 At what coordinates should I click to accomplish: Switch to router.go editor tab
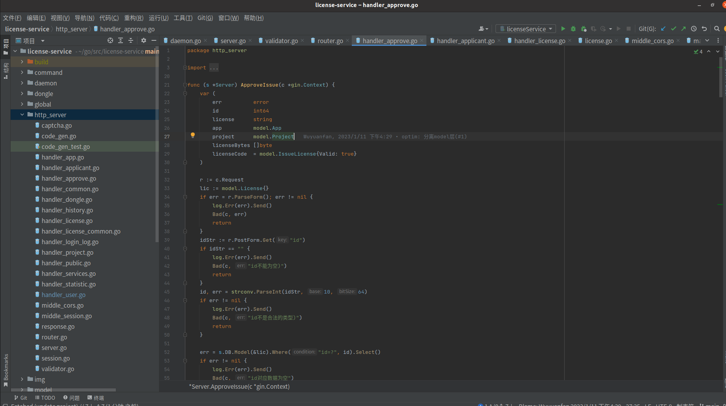point(330,40)
